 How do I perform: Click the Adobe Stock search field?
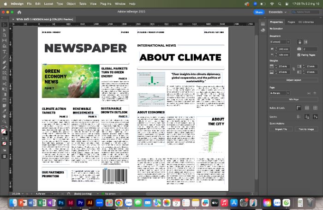click(305, 12)
